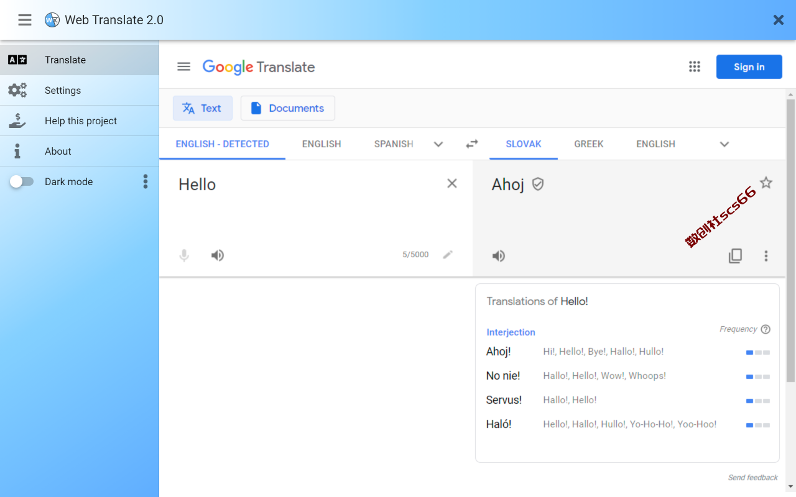Click the translation Haló!
This screenshot has height=497, width=796.
point(499,424)
